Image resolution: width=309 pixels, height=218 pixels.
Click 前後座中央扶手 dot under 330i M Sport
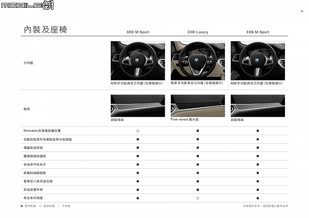[258, 165]
